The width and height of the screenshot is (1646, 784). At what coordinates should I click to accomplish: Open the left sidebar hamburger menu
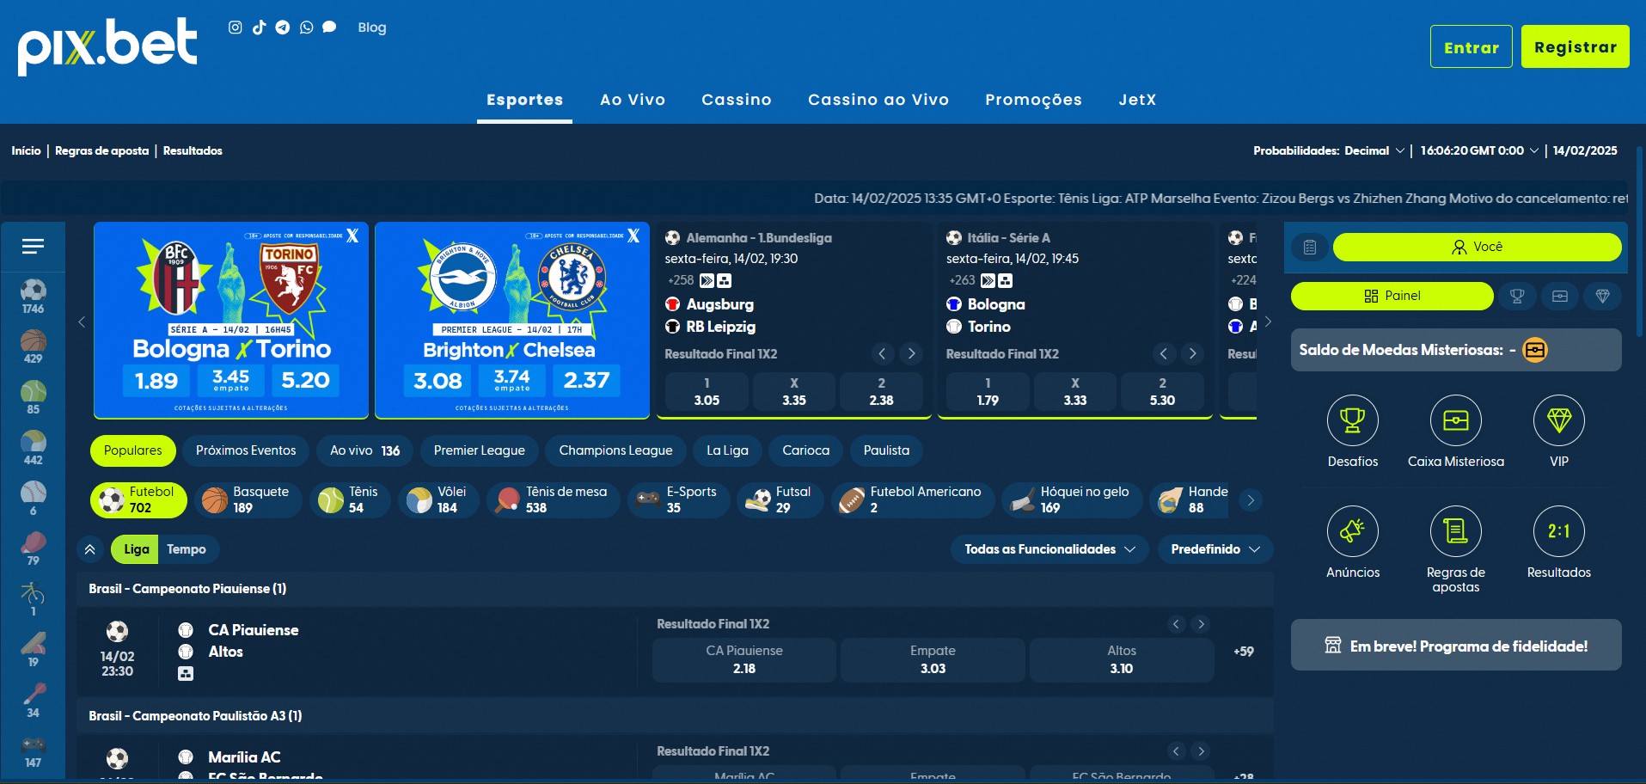tap(33, 247)
